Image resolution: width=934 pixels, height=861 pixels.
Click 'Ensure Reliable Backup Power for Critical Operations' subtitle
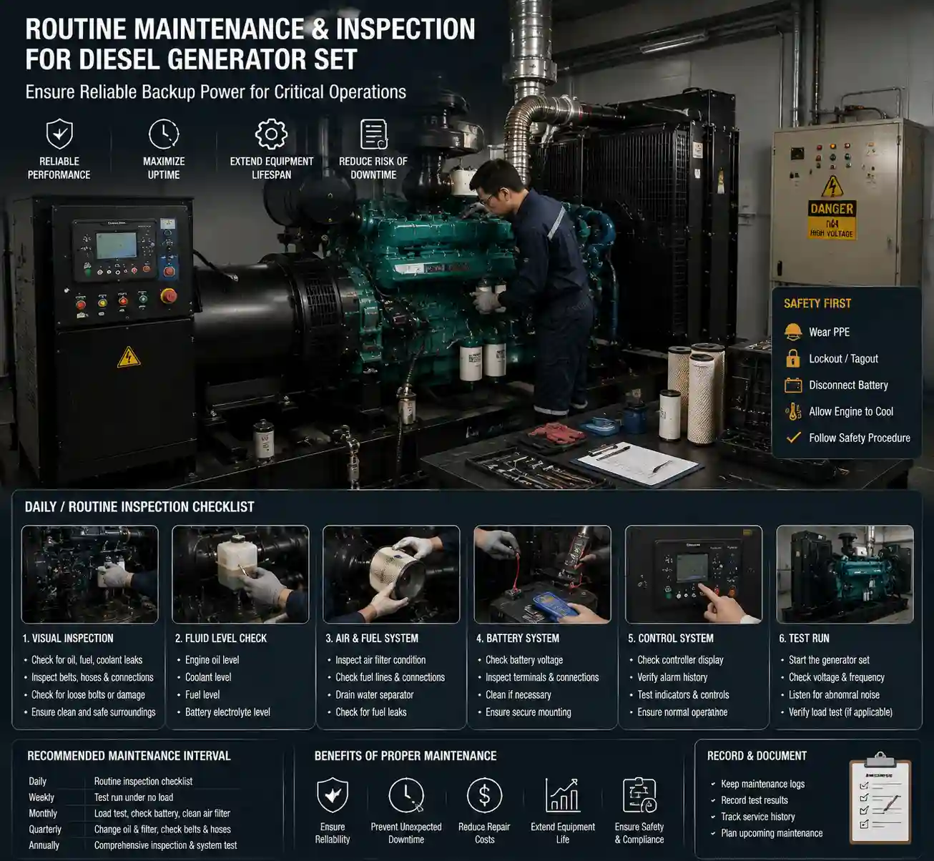point(216,92)
